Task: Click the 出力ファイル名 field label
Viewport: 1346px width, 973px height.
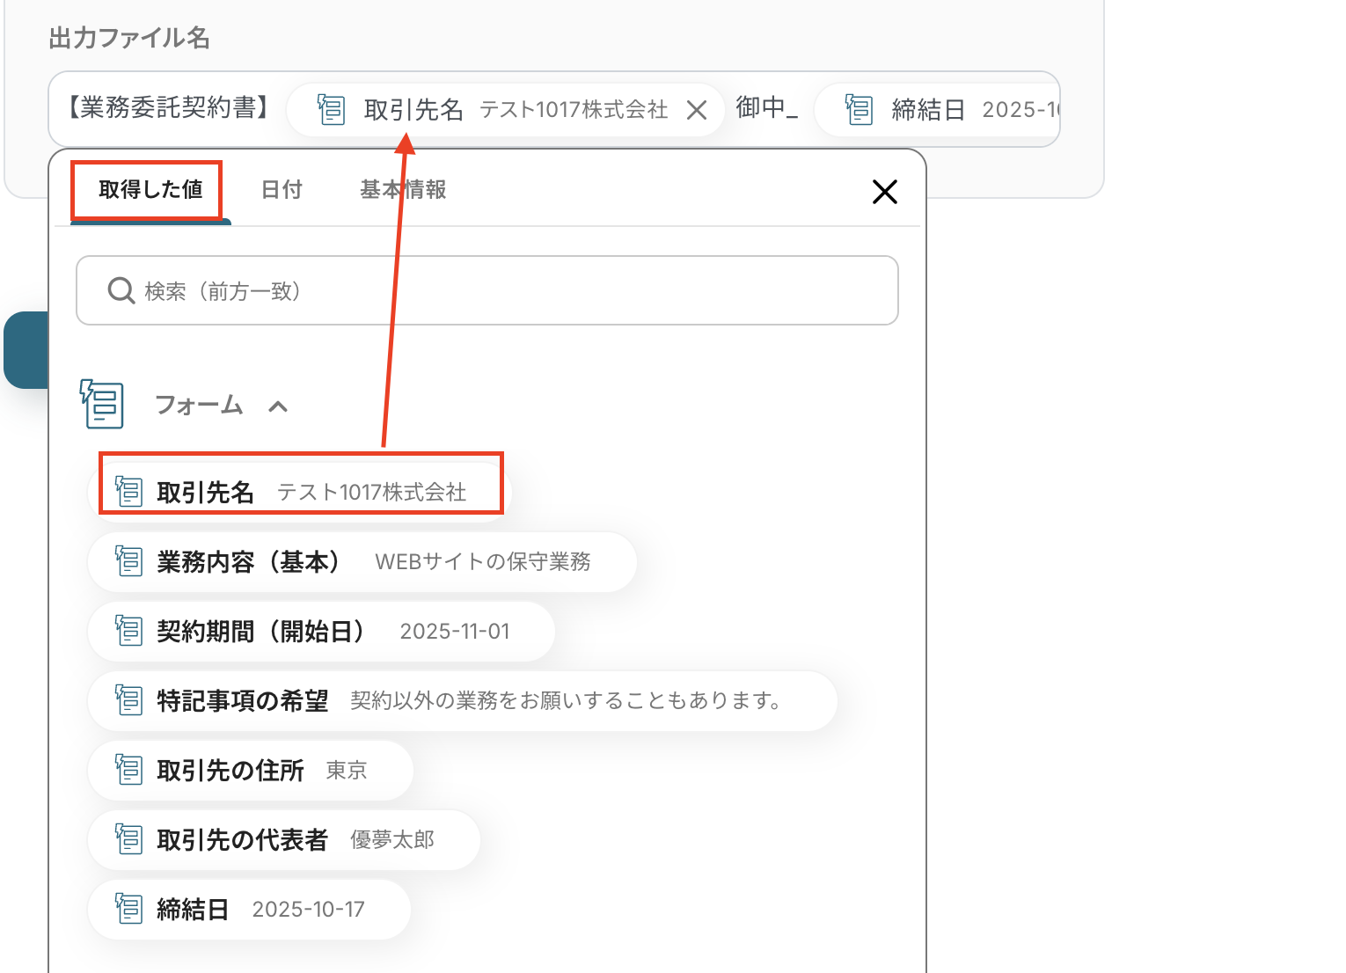Action: [x=129, y=38]
